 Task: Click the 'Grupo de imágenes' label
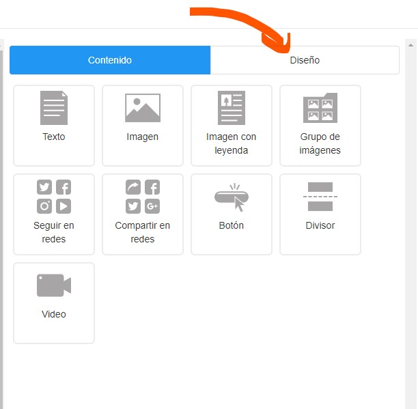tap(320, 143)
